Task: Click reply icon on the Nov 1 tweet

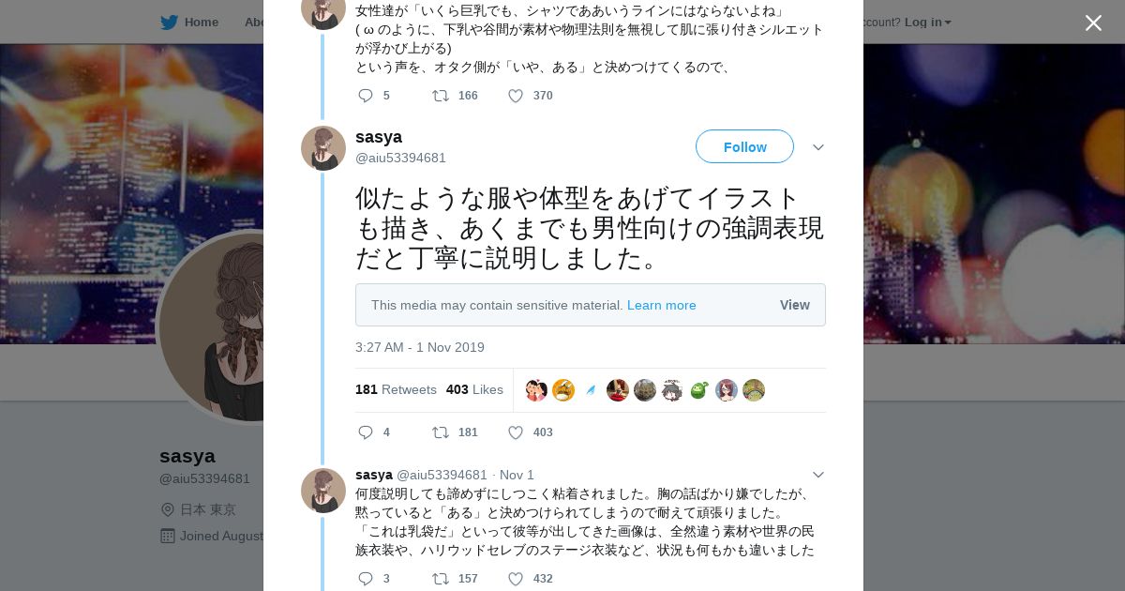Action: [x=366, y=579]
